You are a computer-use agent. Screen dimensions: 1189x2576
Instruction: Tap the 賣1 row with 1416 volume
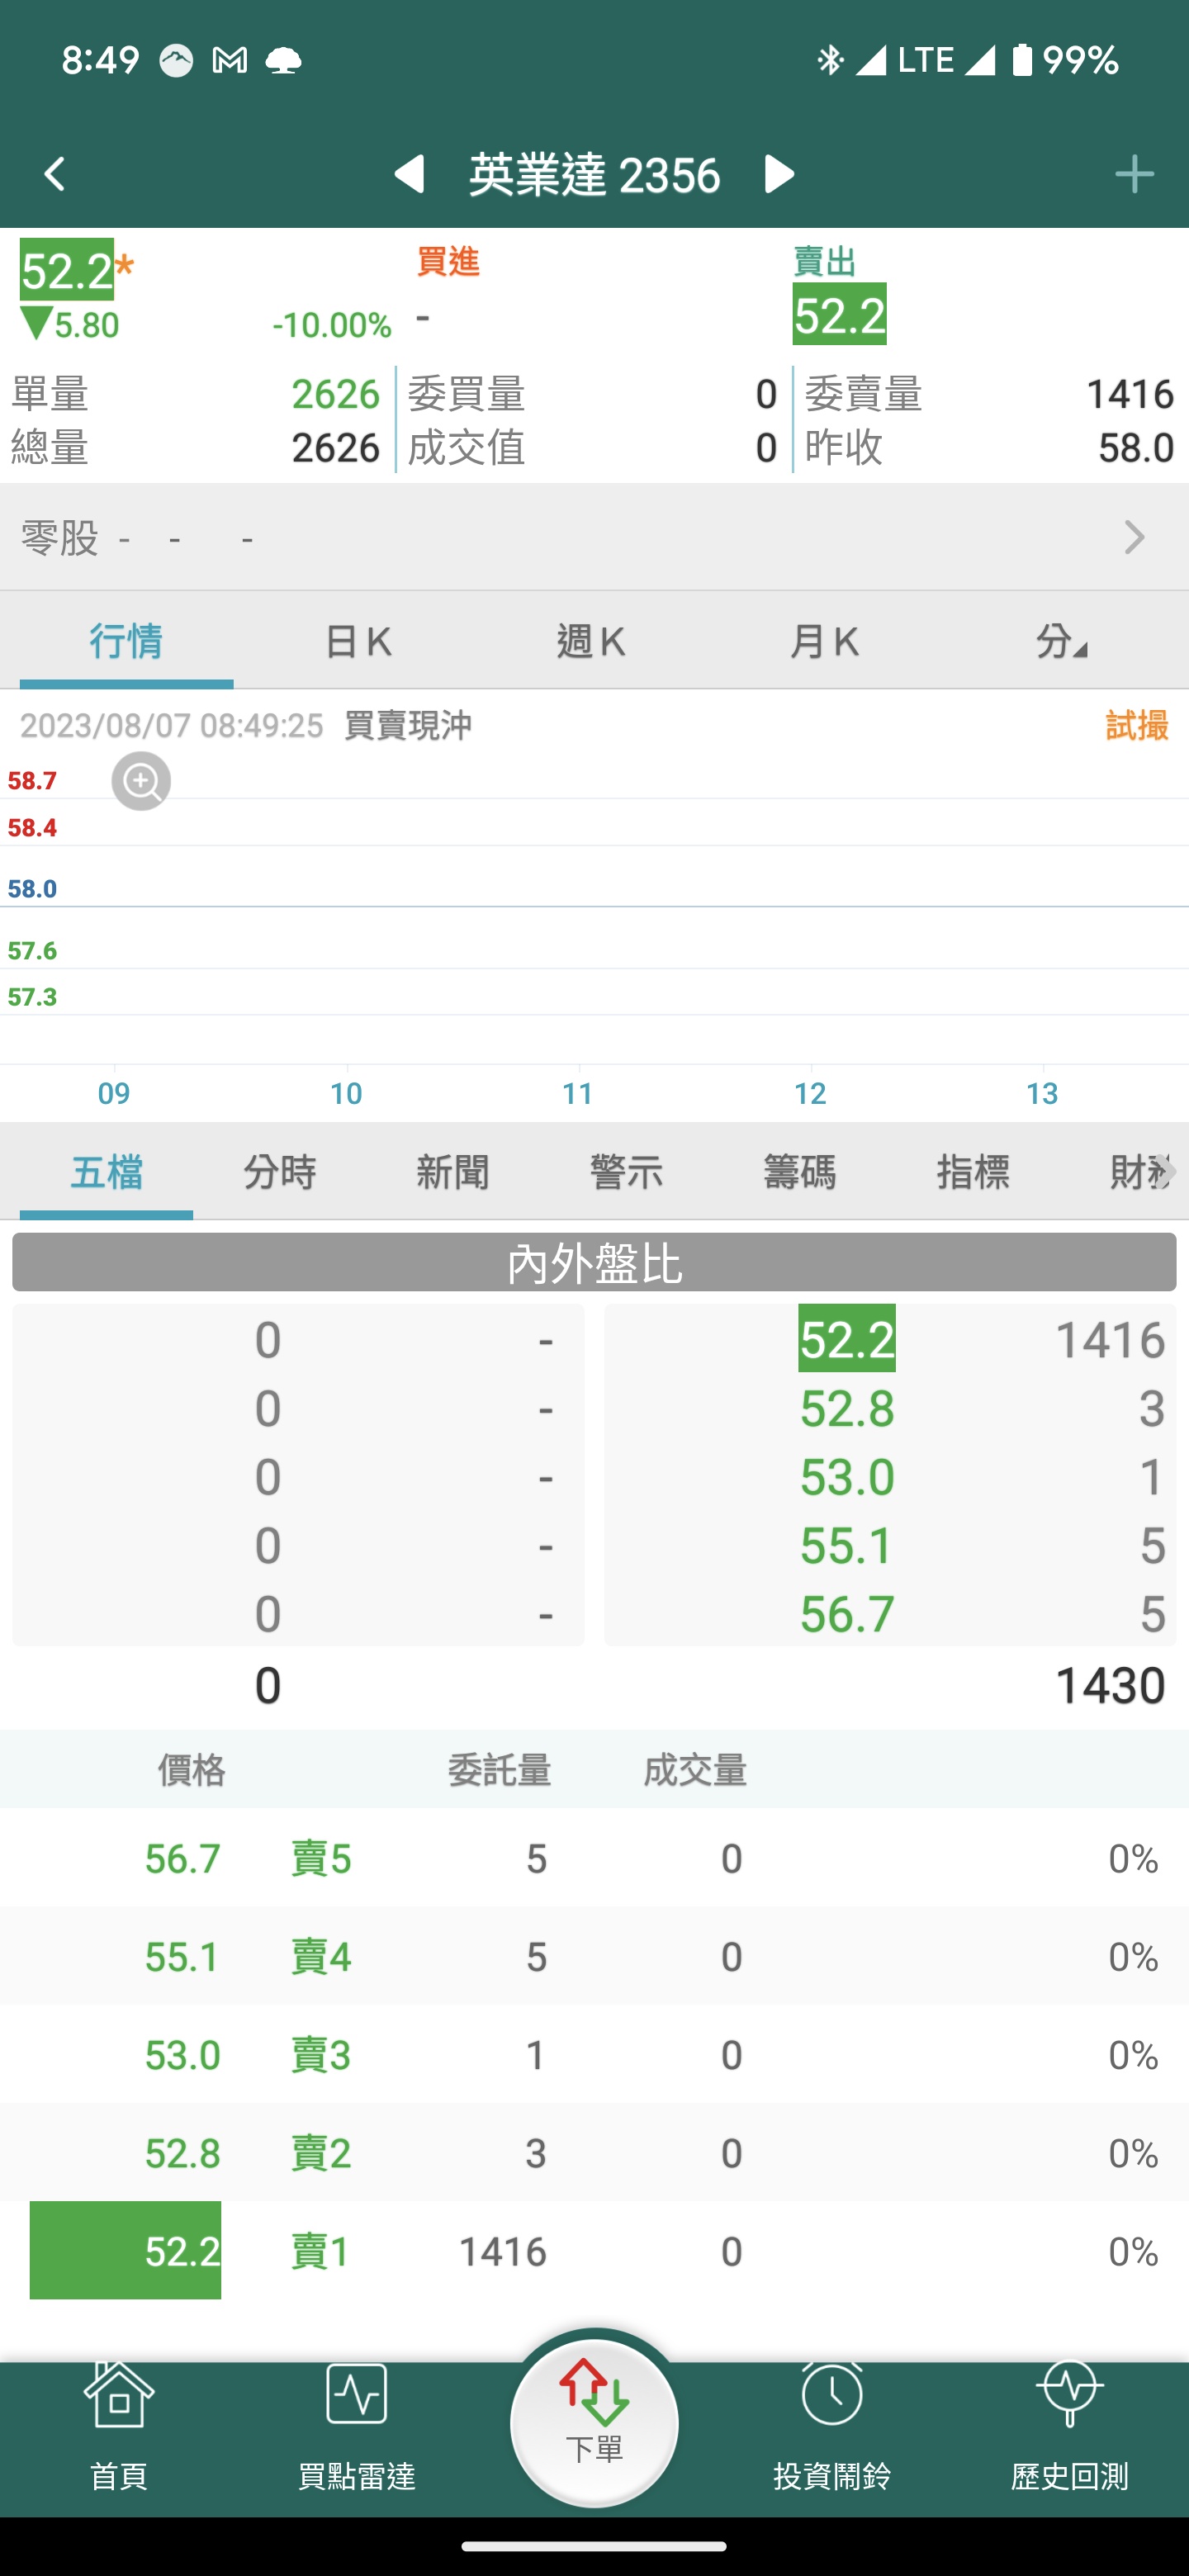point(594,2251)
